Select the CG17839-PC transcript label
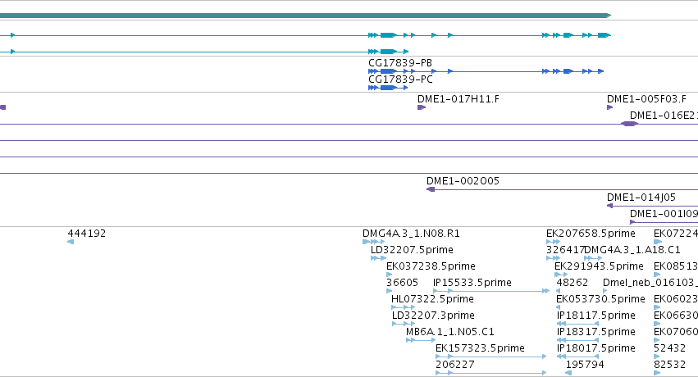 click(x=400, y=79)
